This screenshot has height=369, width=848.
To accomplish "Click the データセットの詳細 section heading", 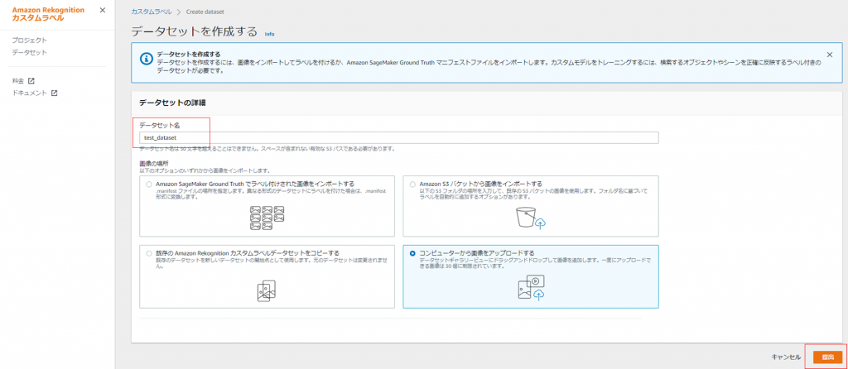I will (x=172, y=102).
